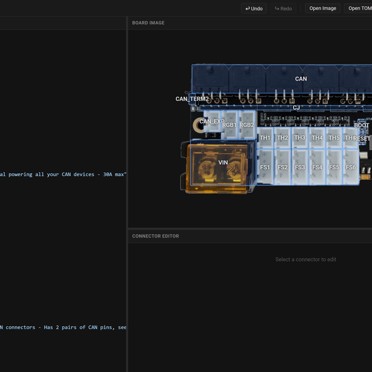This screenshot has height=372, width=372.
Task: Select the CAN_TERM2 connector
Action: pos(192,99)
